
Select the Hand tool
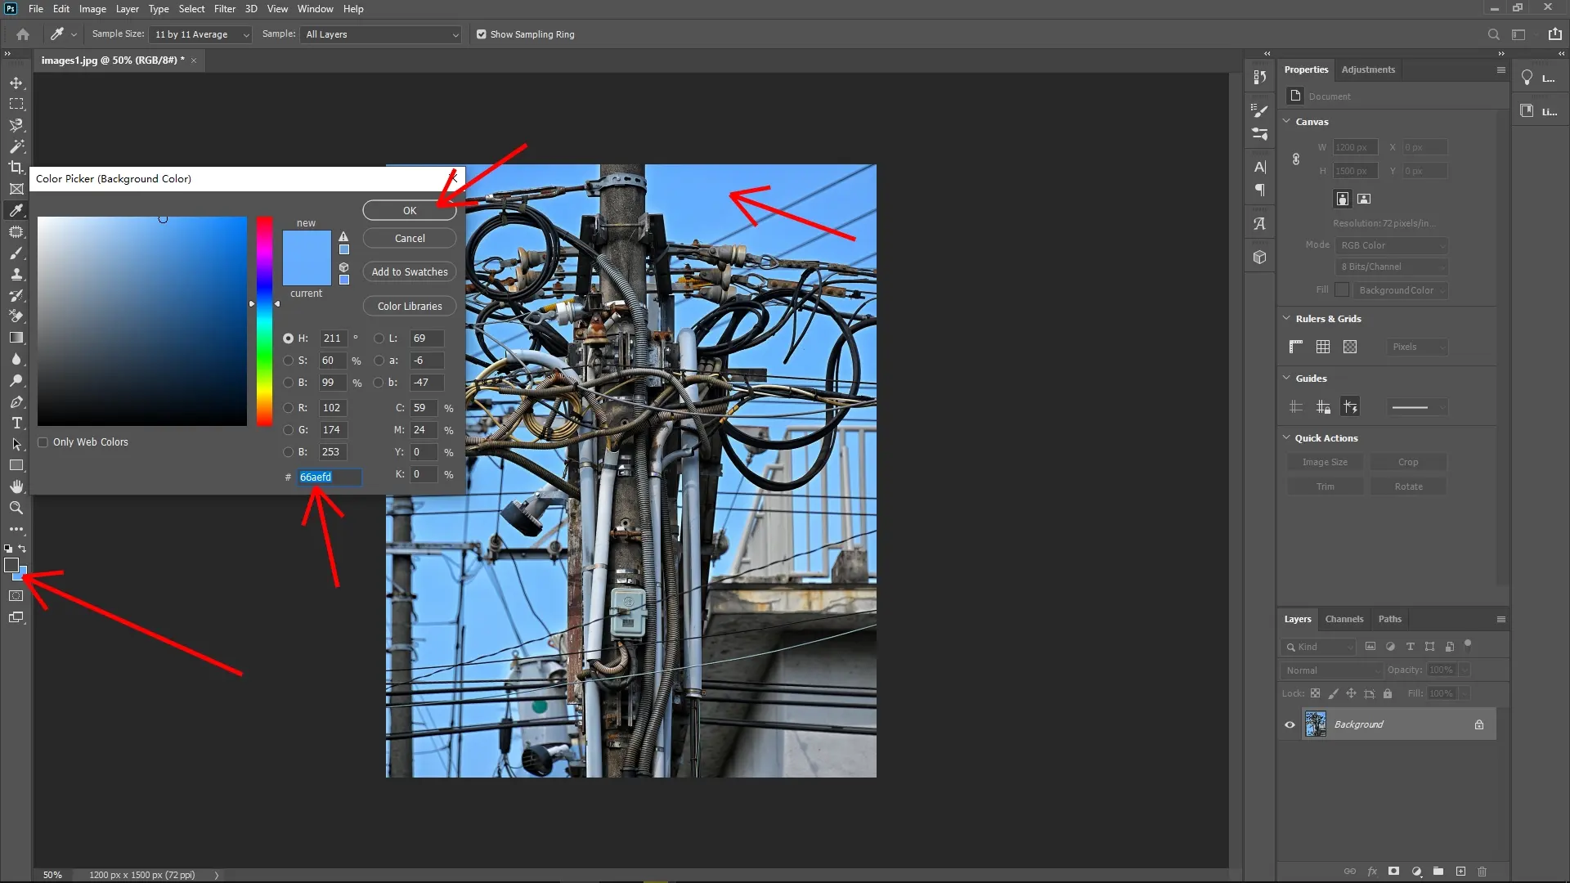[16, 486]
